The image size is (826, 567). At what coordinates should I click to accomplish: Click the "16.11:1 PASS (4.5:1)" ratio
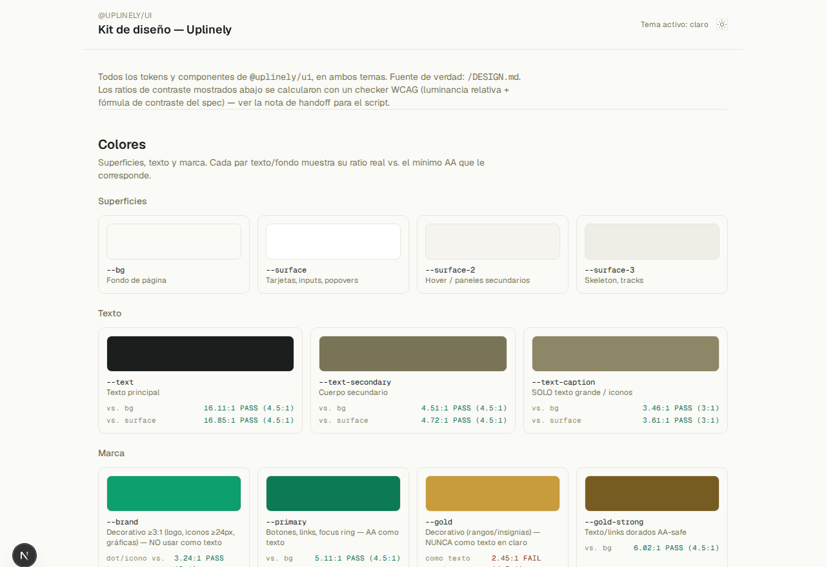coord(249,408)
